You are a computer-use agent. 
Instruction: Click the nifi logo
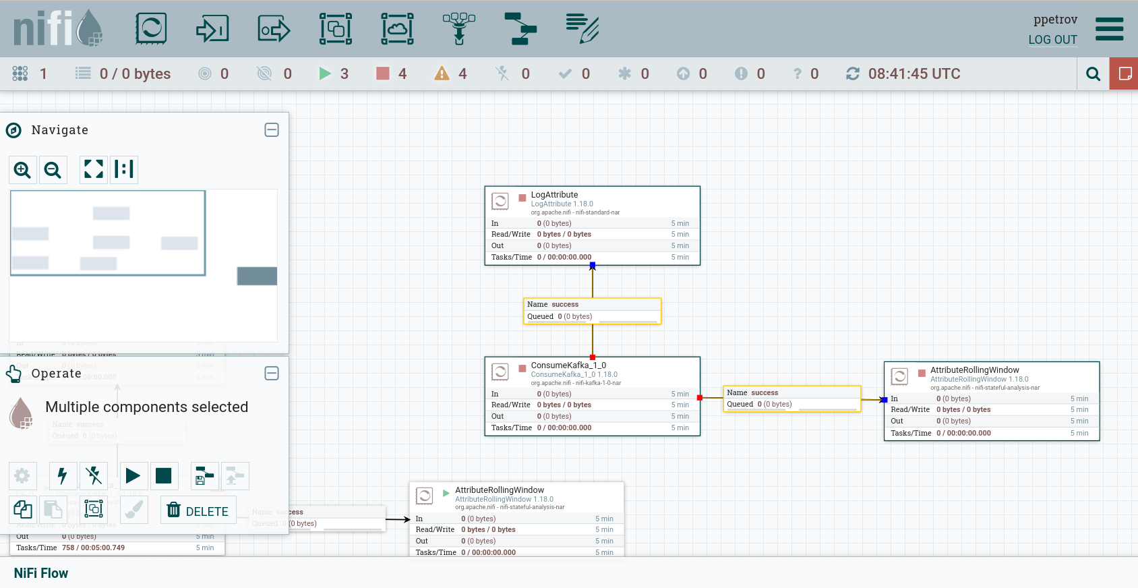58,28
